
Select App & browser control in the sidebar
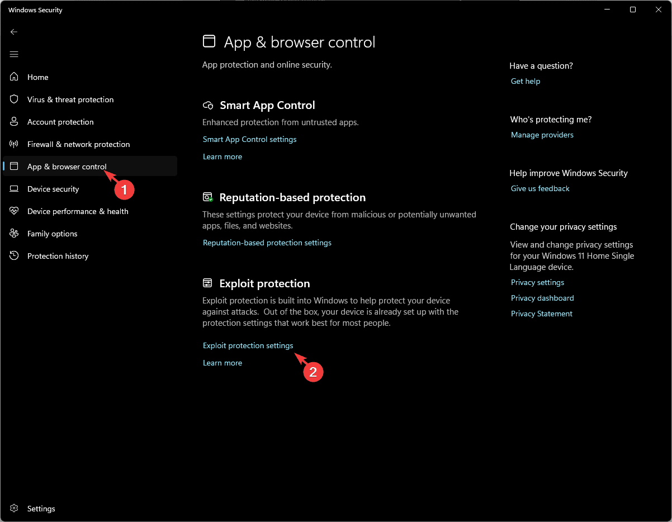67,166
